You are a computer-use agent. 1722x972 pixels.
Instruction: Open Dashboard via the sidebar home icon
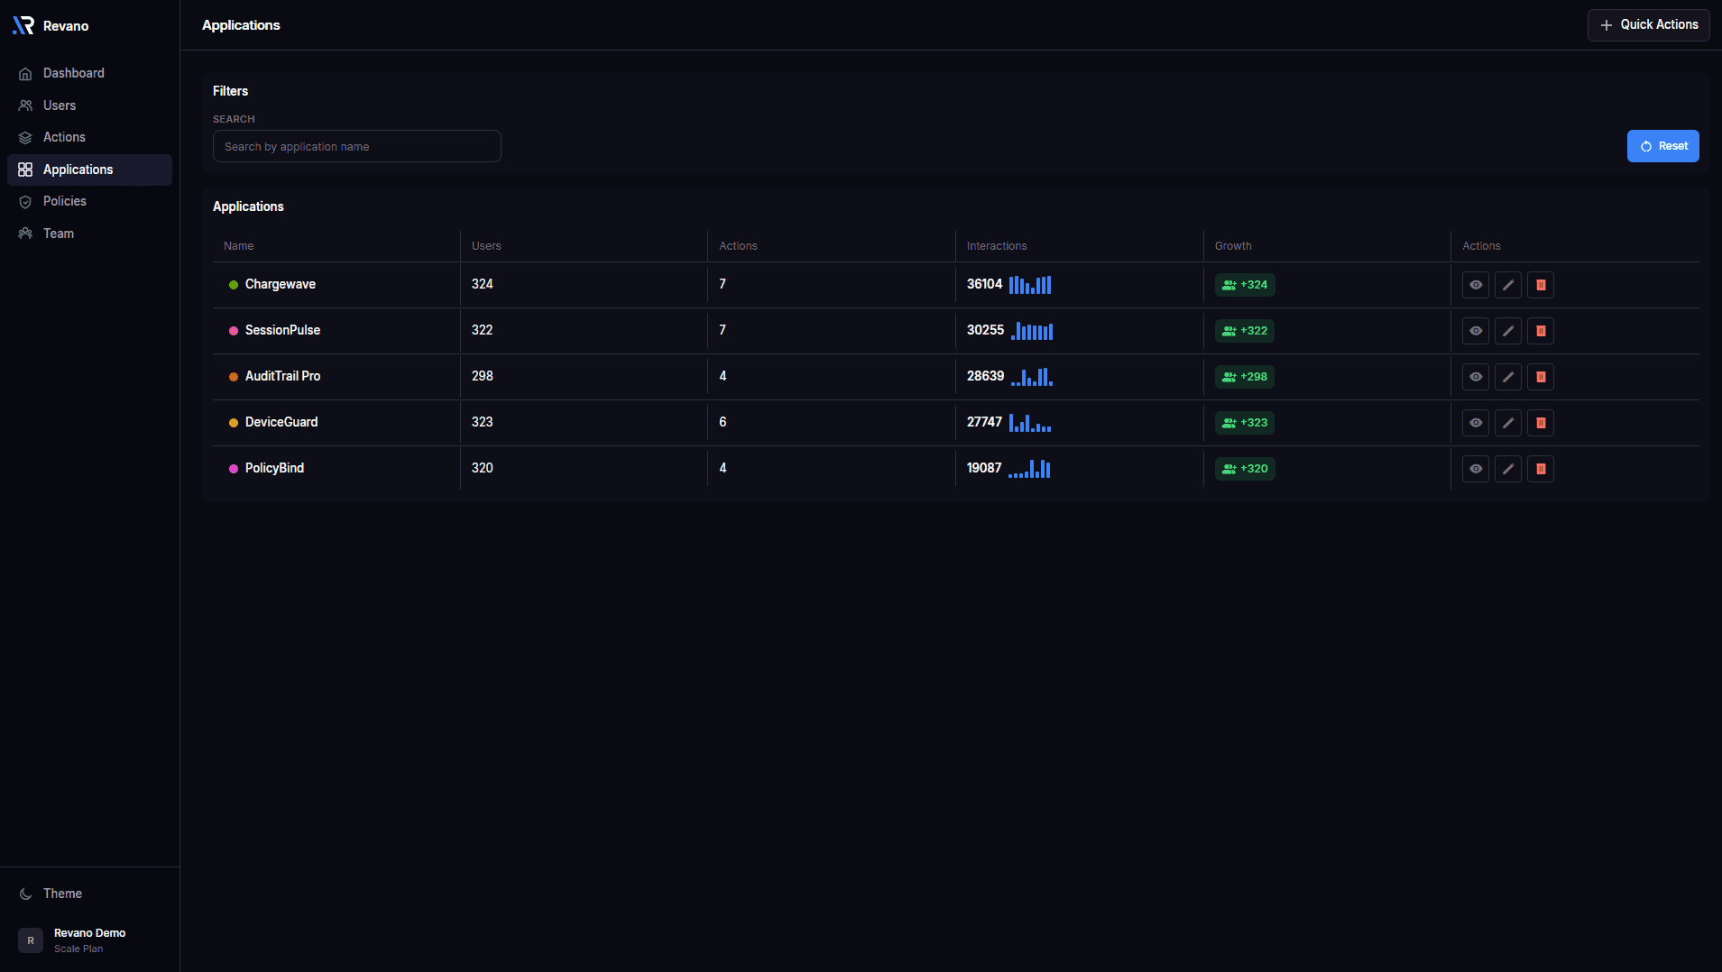pos(25,73)
